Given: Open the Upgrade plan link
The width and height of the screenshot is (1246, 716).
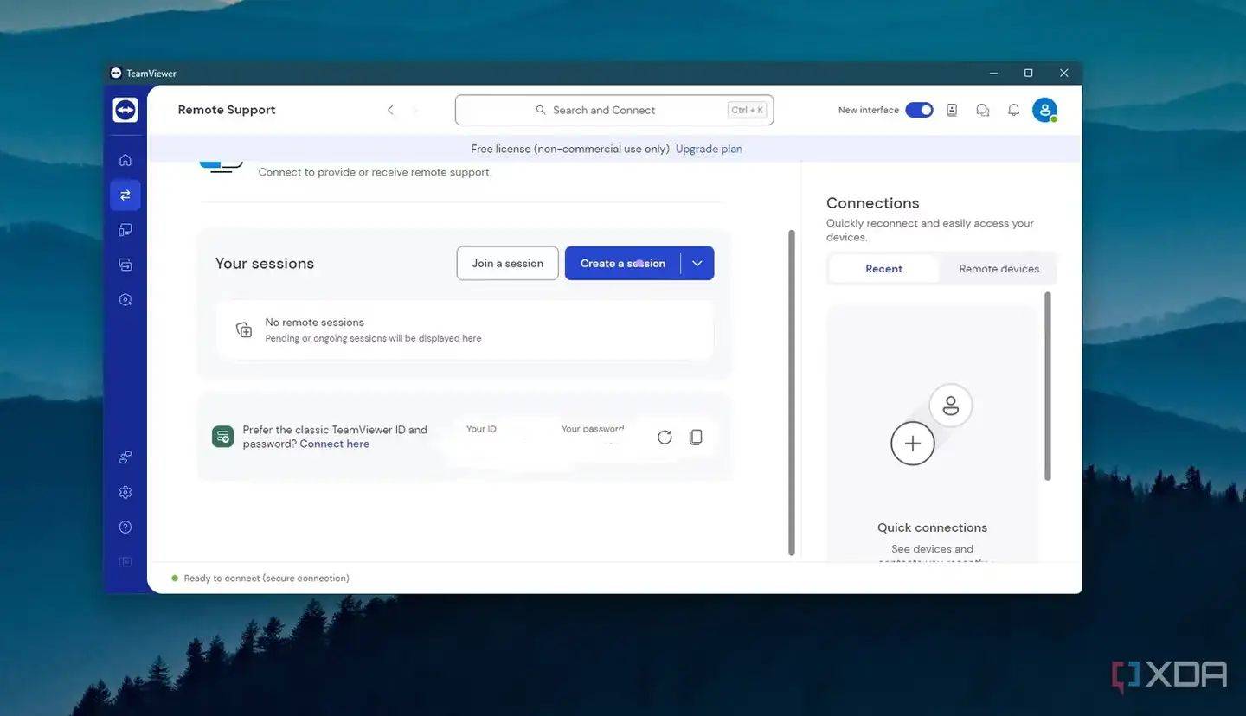Looking at the screenshot, I should (x=709, y=149).
